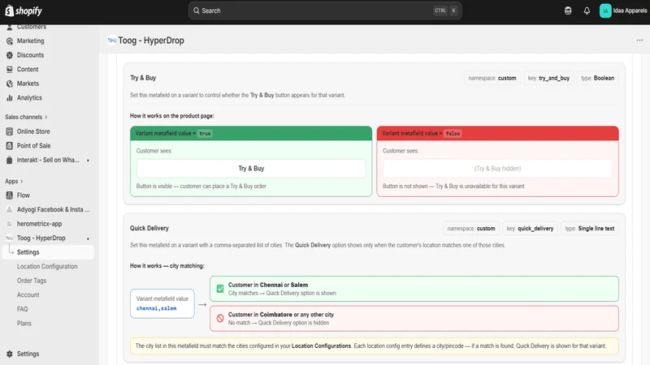Click the search magnifier icon

tap(197, 11)
